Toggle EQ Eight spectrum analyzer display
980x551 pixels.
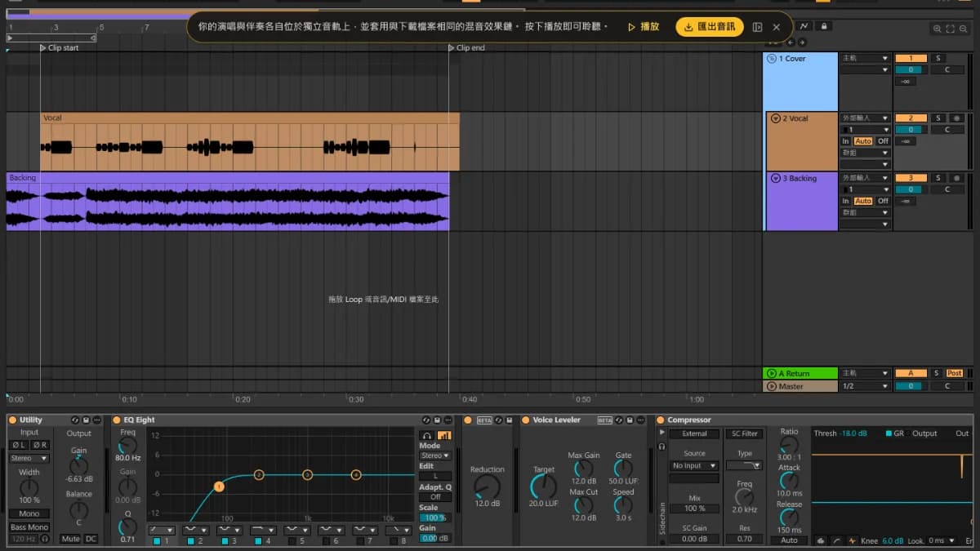click(444, 435)
